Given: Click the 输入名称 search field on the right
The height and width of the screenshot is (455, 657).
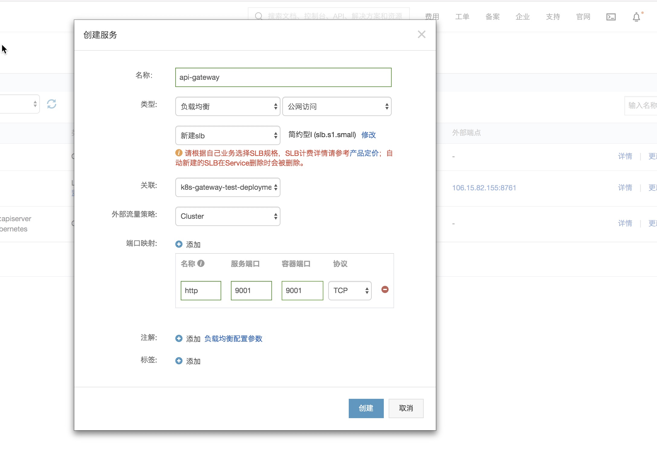Looking at the screenshot, I should (641, 105).
